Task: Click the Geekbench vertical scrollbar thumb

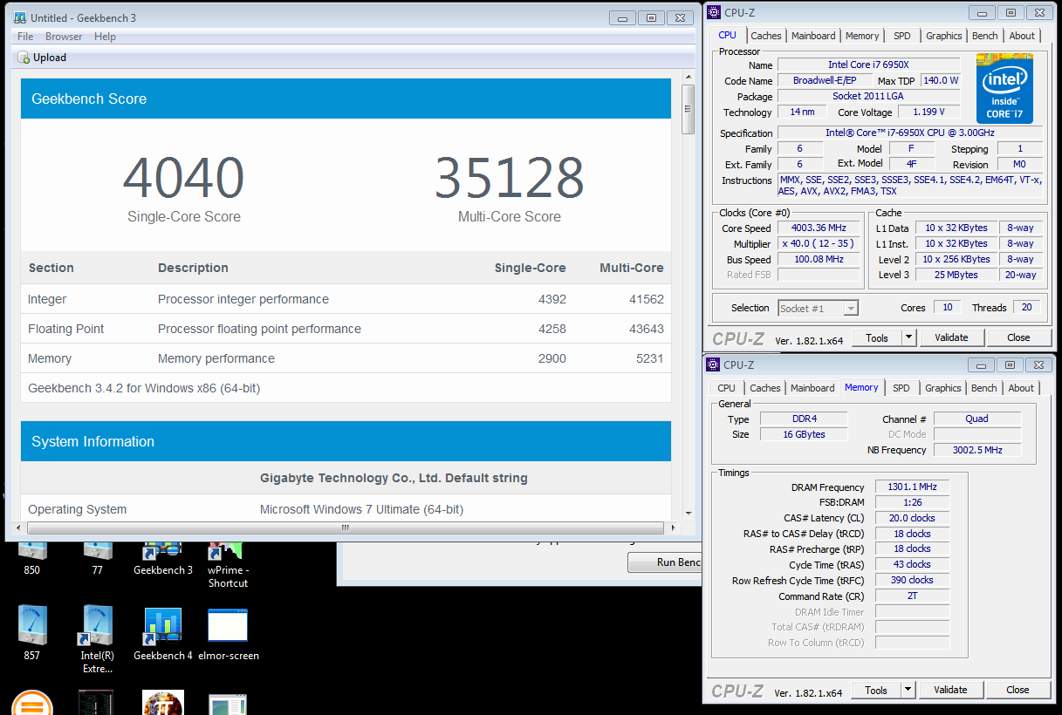Action: [689, 109]
